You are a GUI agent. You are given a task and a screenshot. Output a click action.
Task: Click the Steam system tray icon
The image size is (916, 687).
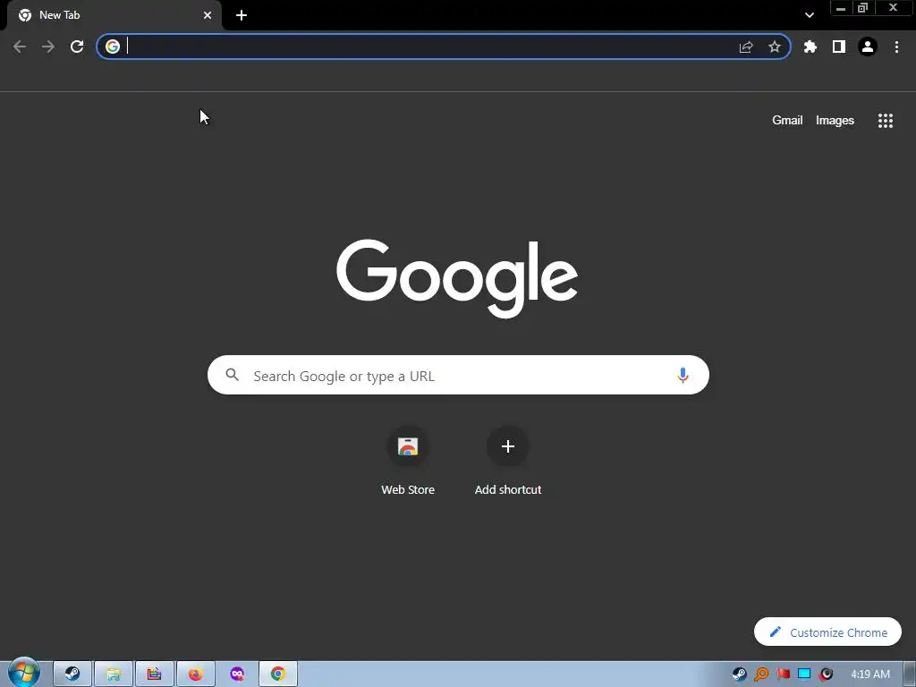739,674
